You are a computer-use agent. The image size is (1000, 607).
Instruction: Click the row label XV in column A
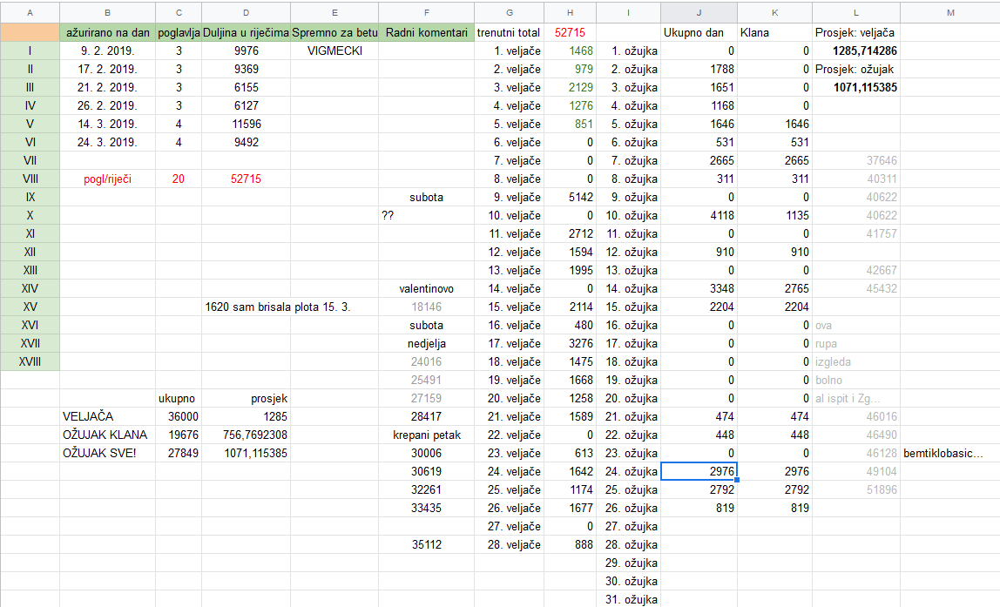click(29, 307)
